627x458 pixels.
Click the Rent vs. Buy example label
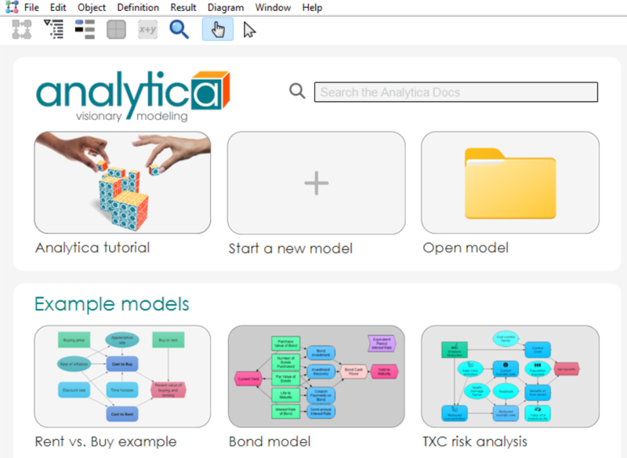coord(106,442)
